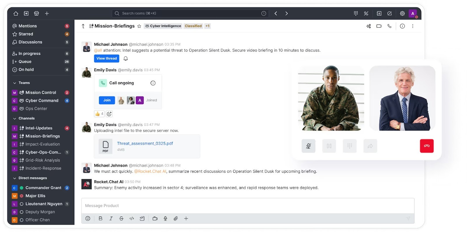Collapse the Channels section
The image size is (467, 232).
tap(15, 118)
